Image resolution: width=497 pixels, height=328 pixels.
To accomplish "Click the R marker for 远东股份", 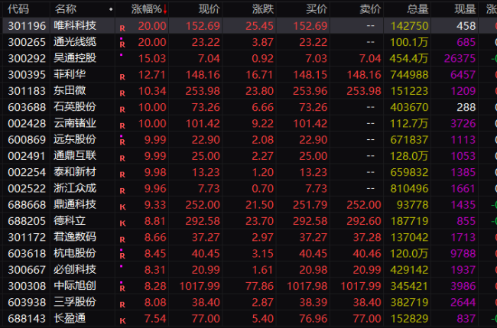I will [122, 142].
